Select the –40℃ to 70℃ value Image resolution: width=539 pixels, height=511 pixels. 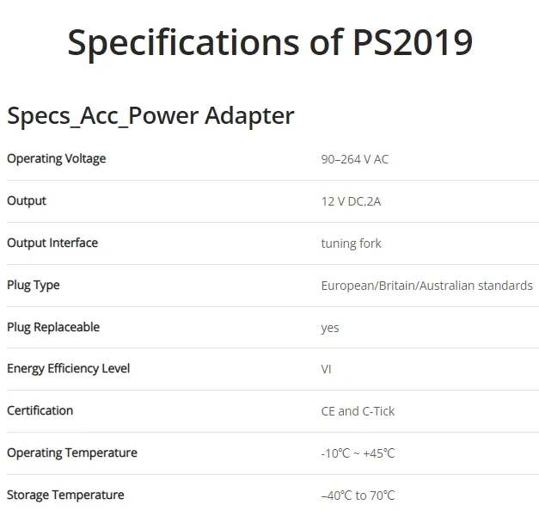point(358,496)
